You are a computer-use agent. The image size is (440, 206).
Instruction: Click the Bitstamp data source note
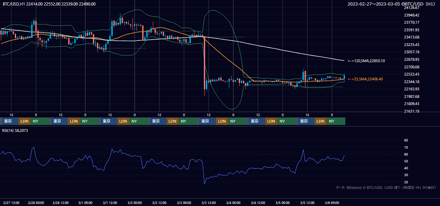(386, 187)
